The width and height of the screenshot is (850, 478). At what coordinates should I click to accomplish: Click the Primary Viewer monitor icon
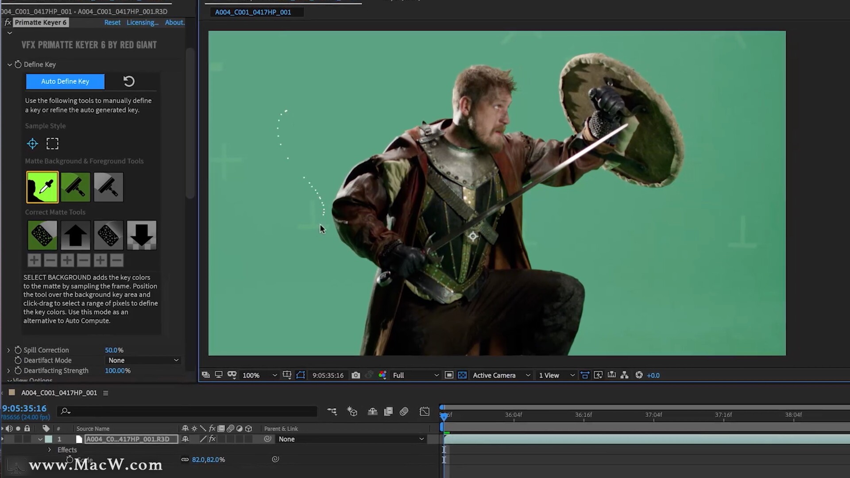(219, 375)
